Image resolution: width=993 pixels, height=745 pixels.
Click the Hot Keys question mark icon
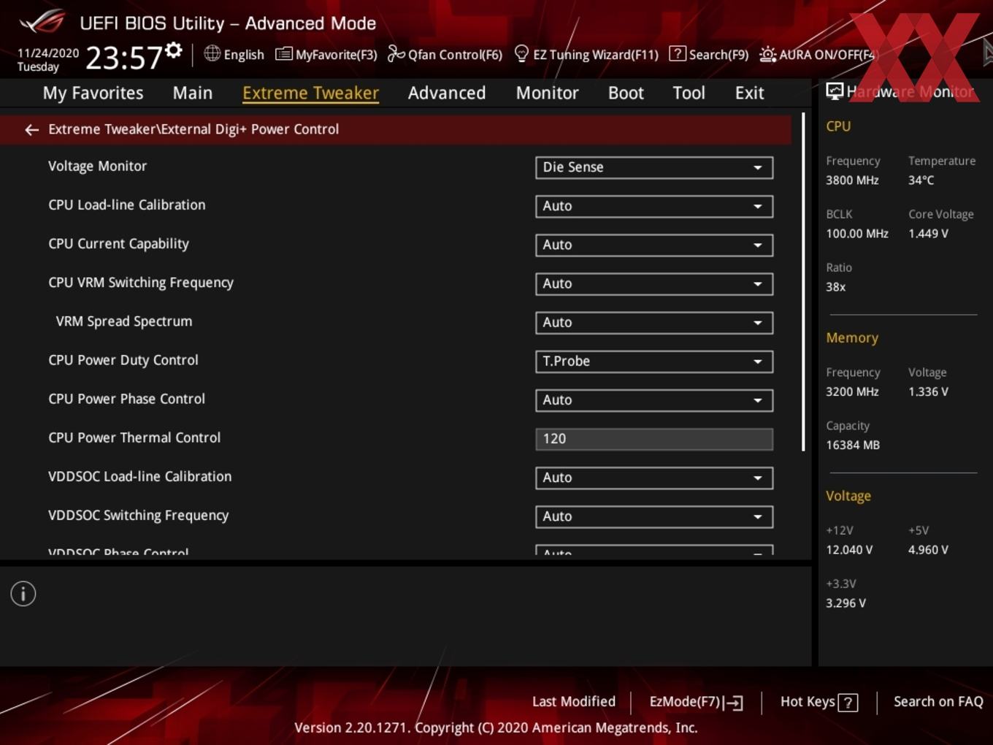848,703
